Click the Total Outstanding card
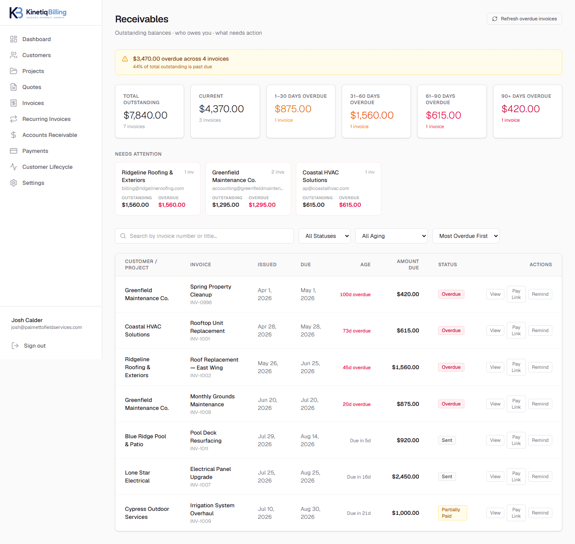 click(149, 111)
